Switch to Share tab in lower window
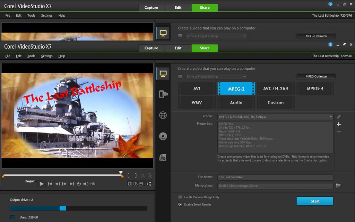This screenshot has height=222, width=355. (205, 48)
